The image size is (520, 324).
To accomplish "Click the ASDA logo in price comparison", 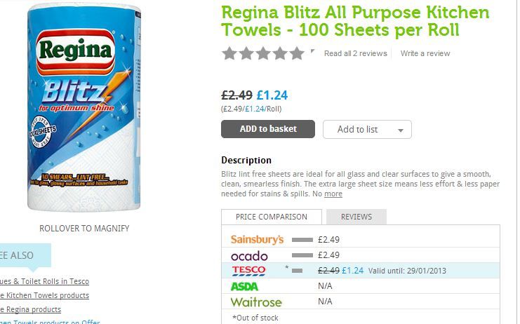I will [244, 286].
